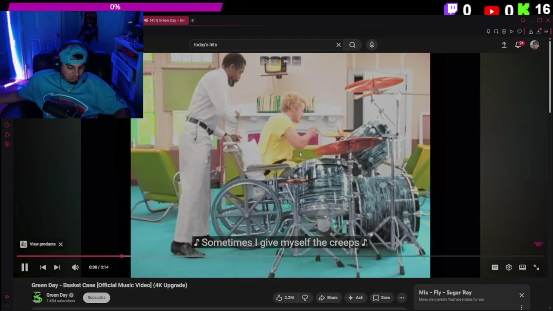Save the video to a playlist
The image size is (553, 311).
(381, 298)
